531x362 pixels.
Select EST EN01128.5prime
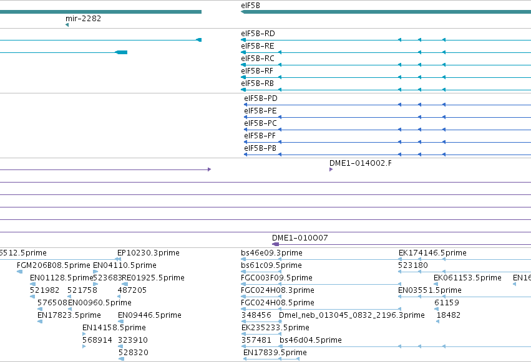[61, 278]
